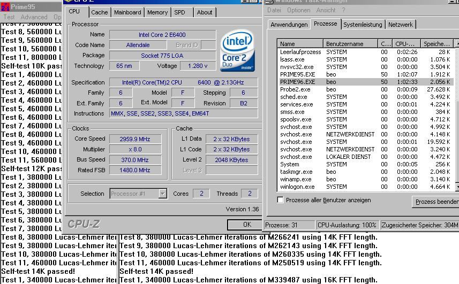The width and height of the screenshot is (459, 284).
Task: Click the process list scrollbar down arrow
Action: (457, 186)
